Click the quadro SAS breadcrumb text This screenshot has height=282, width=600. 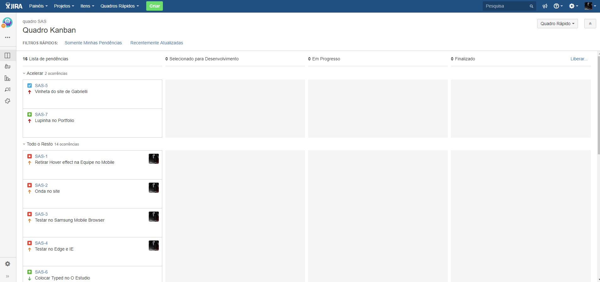pyautogui.click(x=35, y=21)
